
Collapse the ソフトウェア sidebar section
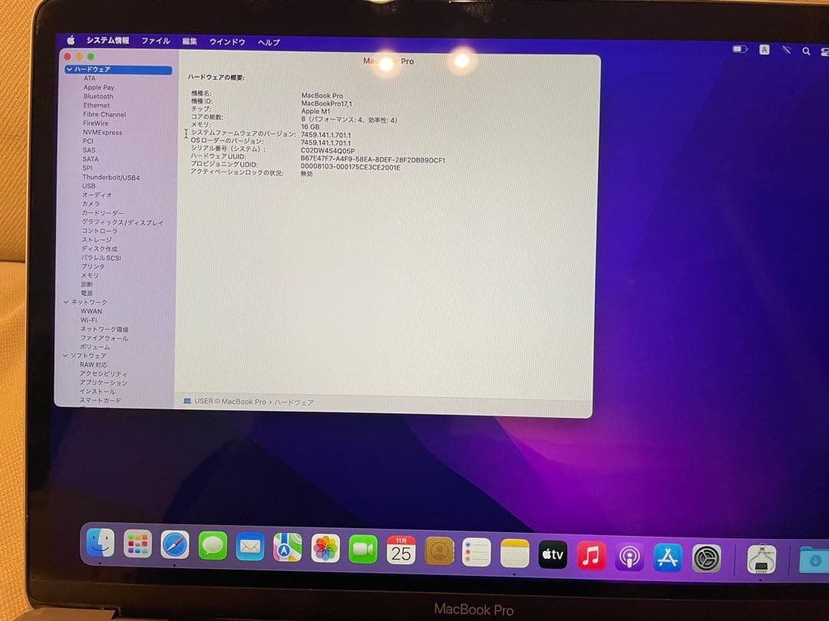pyautogui.click(x=65, y=355)
